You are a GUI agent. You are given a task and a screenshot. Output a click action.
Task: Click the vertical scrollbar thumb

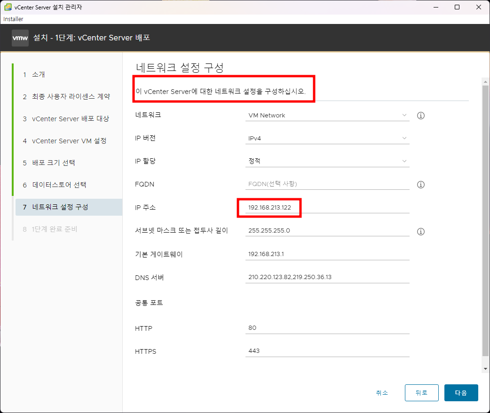click(x=485, y=221)
